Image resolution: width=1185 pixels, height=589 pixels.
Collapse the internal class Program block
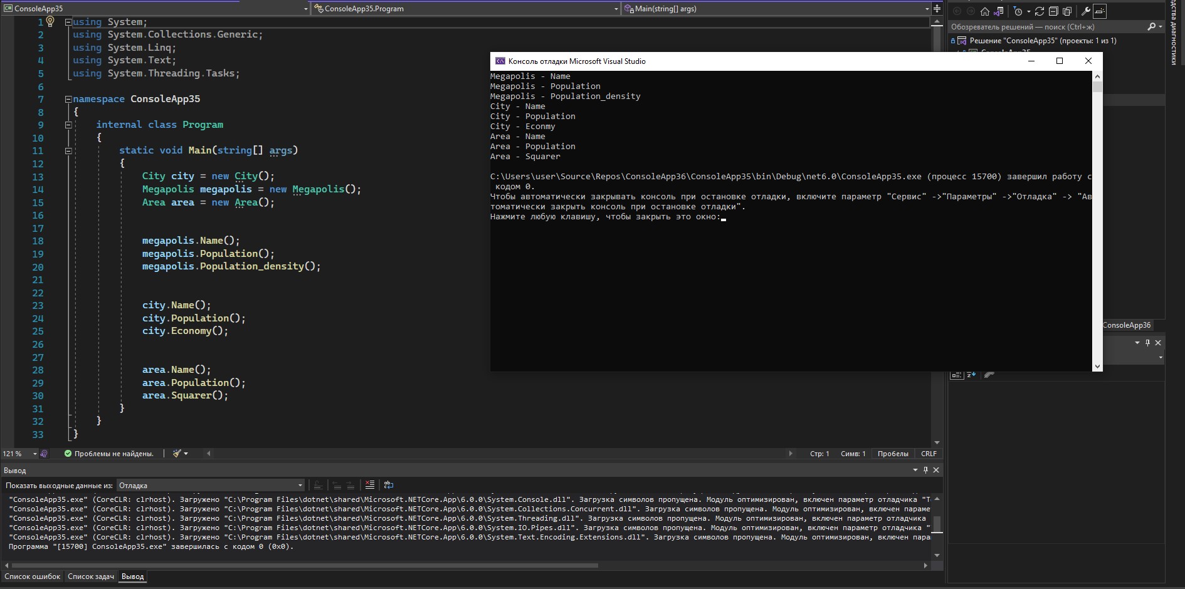(x=68, y=125)
